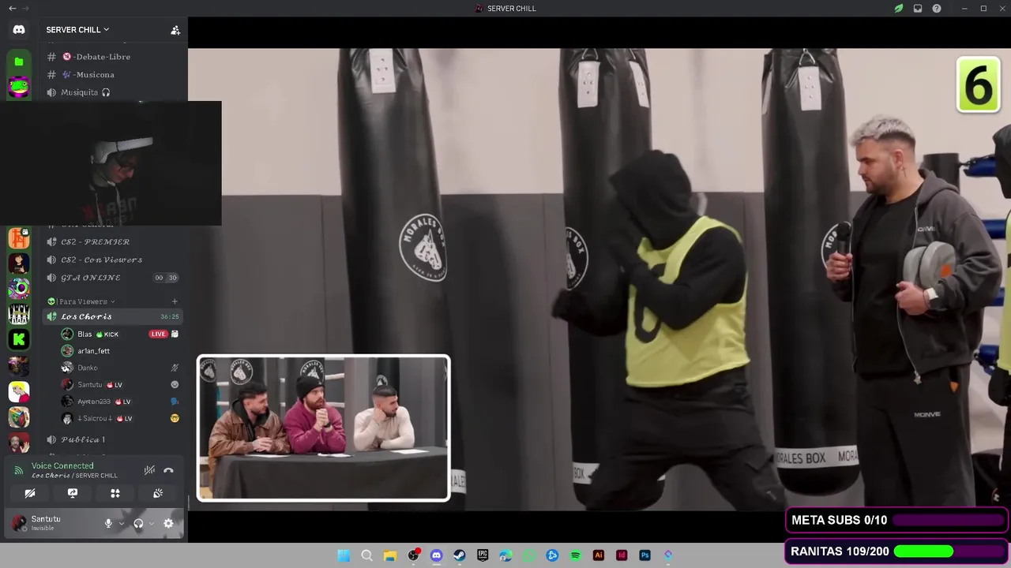Open the SERVER CHILL server menu
Image resolution: width=1011 pixels, height=568 pixels.
[x=77, y=30]
